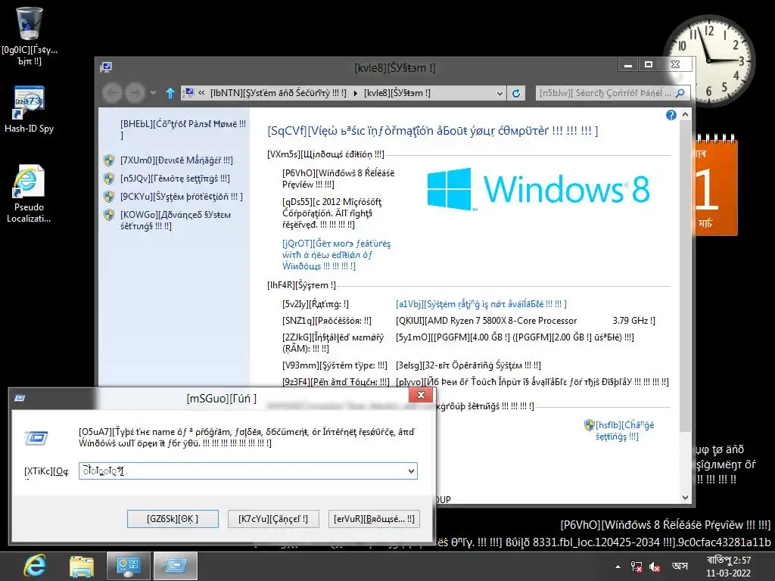
Task: Open Hash-ID Spy desktop shortcut
Action: point(30,110)
